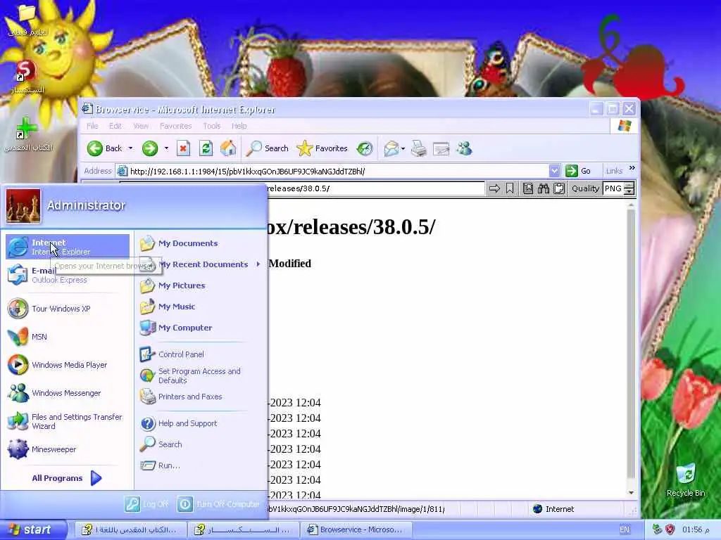
Task: Click the Administrator user picture
Action: [x=23, y=205]
